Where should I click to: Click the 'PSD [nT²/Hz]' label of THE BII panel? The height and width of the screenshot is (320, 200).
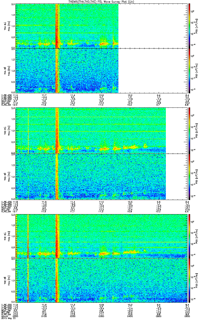pyautogui.click(x=196, y=281)
